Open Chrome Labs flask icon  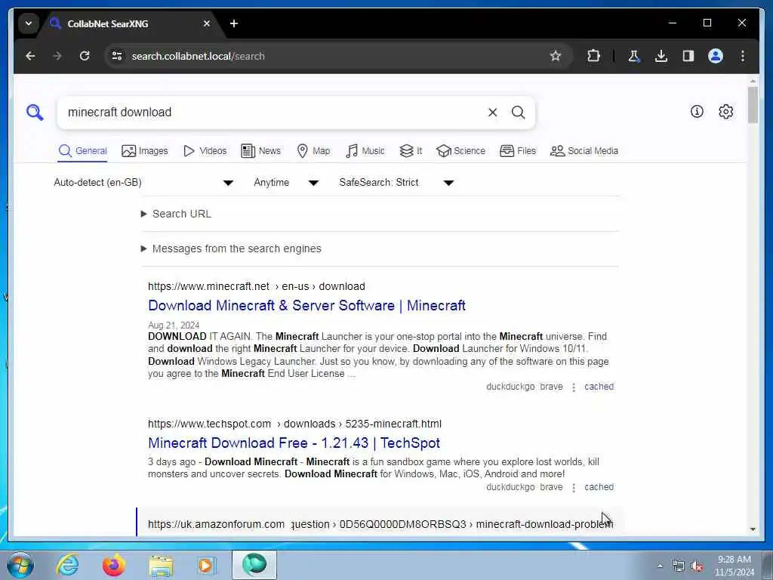pyautogui.click(x=634, y=56)
